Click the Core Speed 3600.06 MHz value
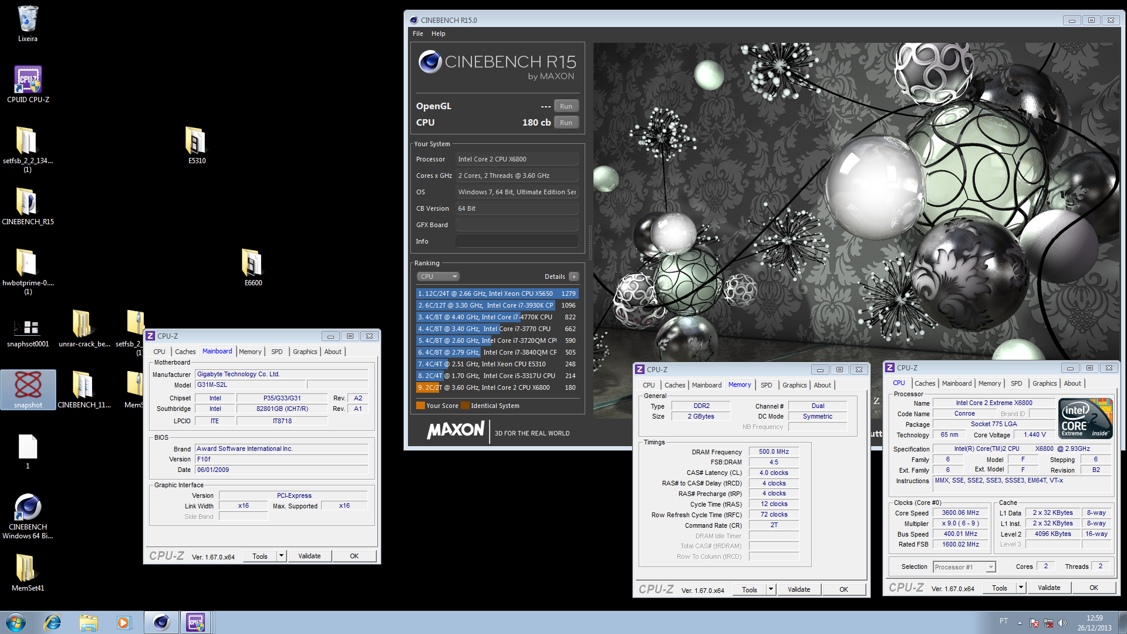This screenshot has width=1127, height=634. tap(960, 513)
